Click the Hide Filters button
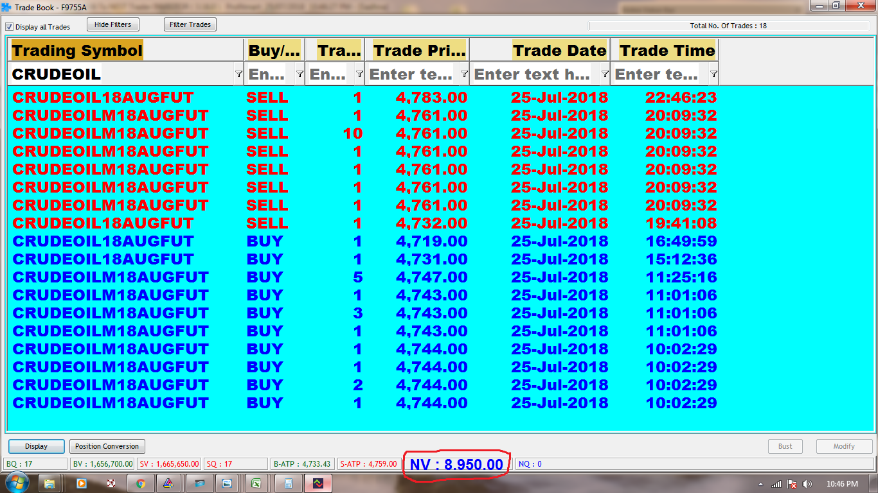The width and height of the screenshot is (887, 493). pos(112,25)
